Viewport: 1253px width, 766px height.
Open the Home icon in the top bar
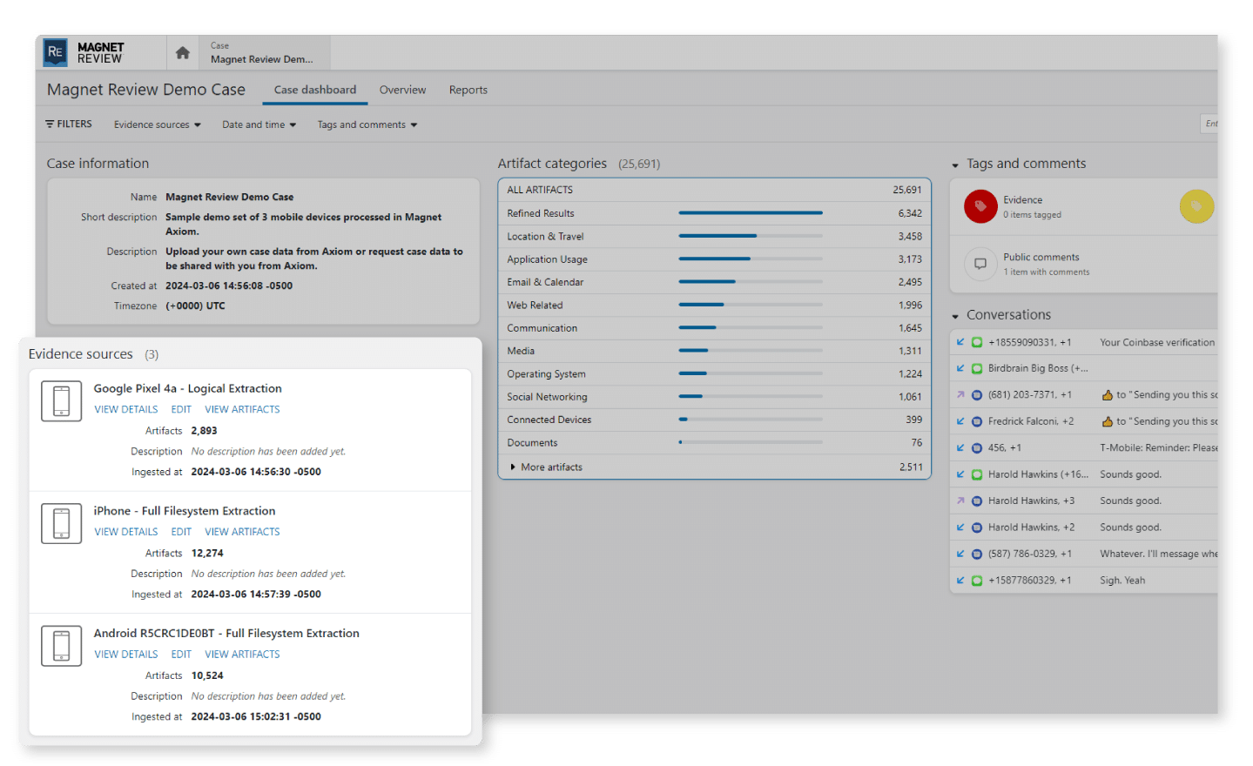tap(182, 52)
